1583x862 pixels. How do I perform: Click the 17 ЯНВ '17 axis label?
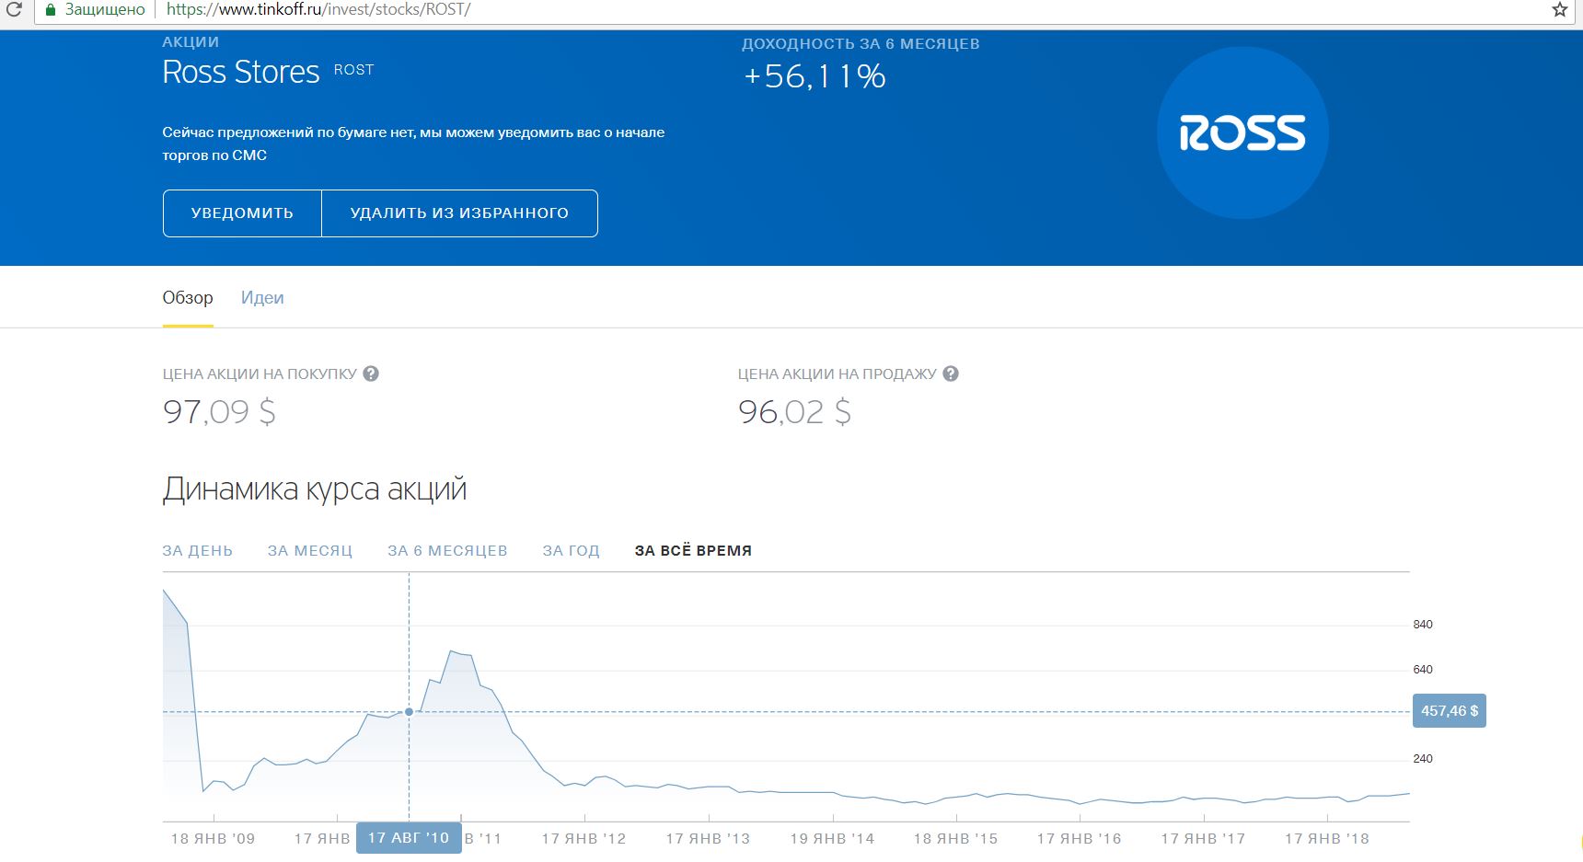tap(1203, 839)
